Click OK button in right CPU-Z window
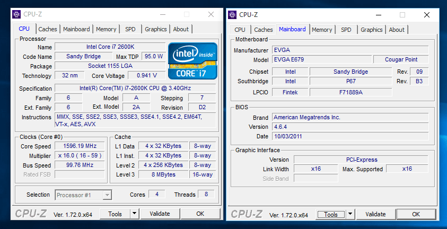Image resolution: width=447 pixels, height=229 pixels. coord(416,214)
